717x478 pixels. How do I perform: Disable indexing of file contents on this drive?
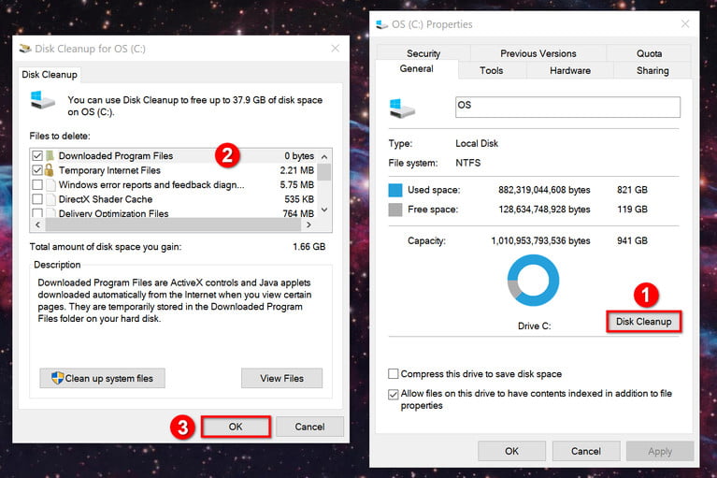coord(394,394)
